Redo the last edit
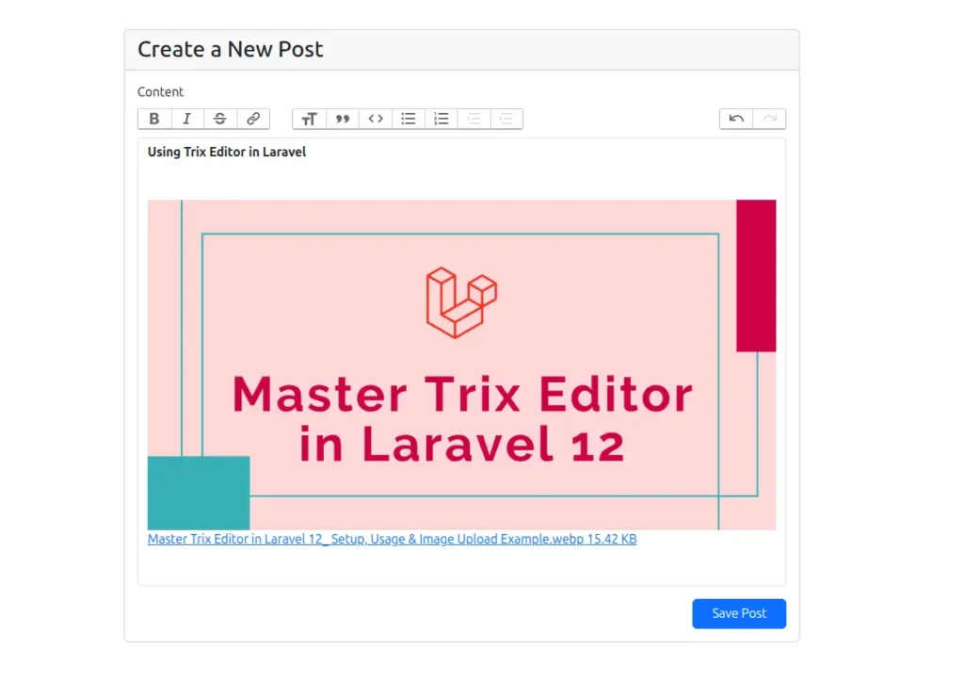964x681 pixels. click(768, 118)
